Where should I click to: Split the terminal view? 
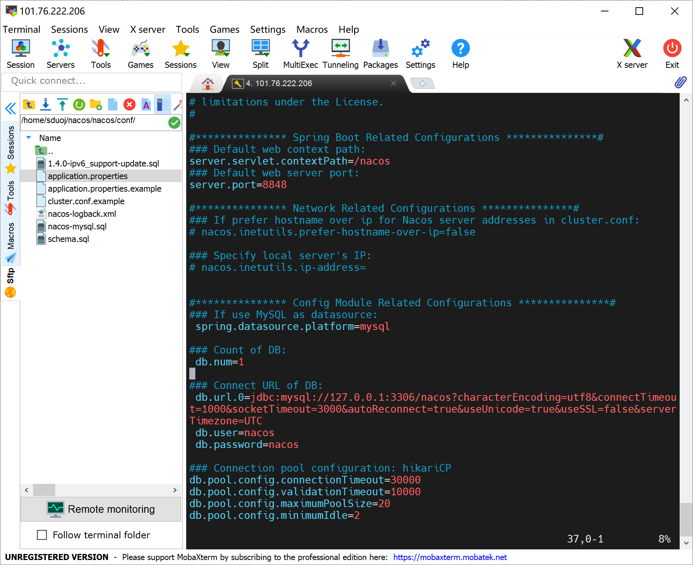pos(260,53)
